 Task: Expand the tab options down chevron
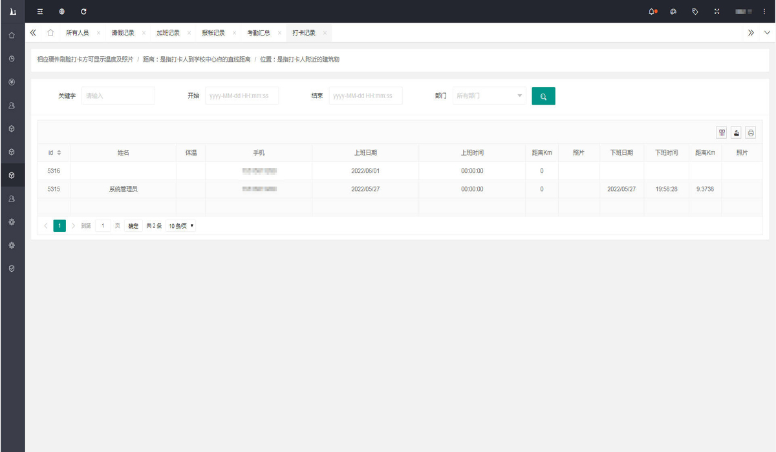click(767, 33)
